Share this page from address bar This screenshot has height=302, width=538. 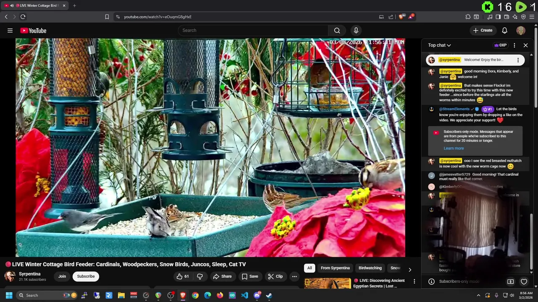click(391, 17)
